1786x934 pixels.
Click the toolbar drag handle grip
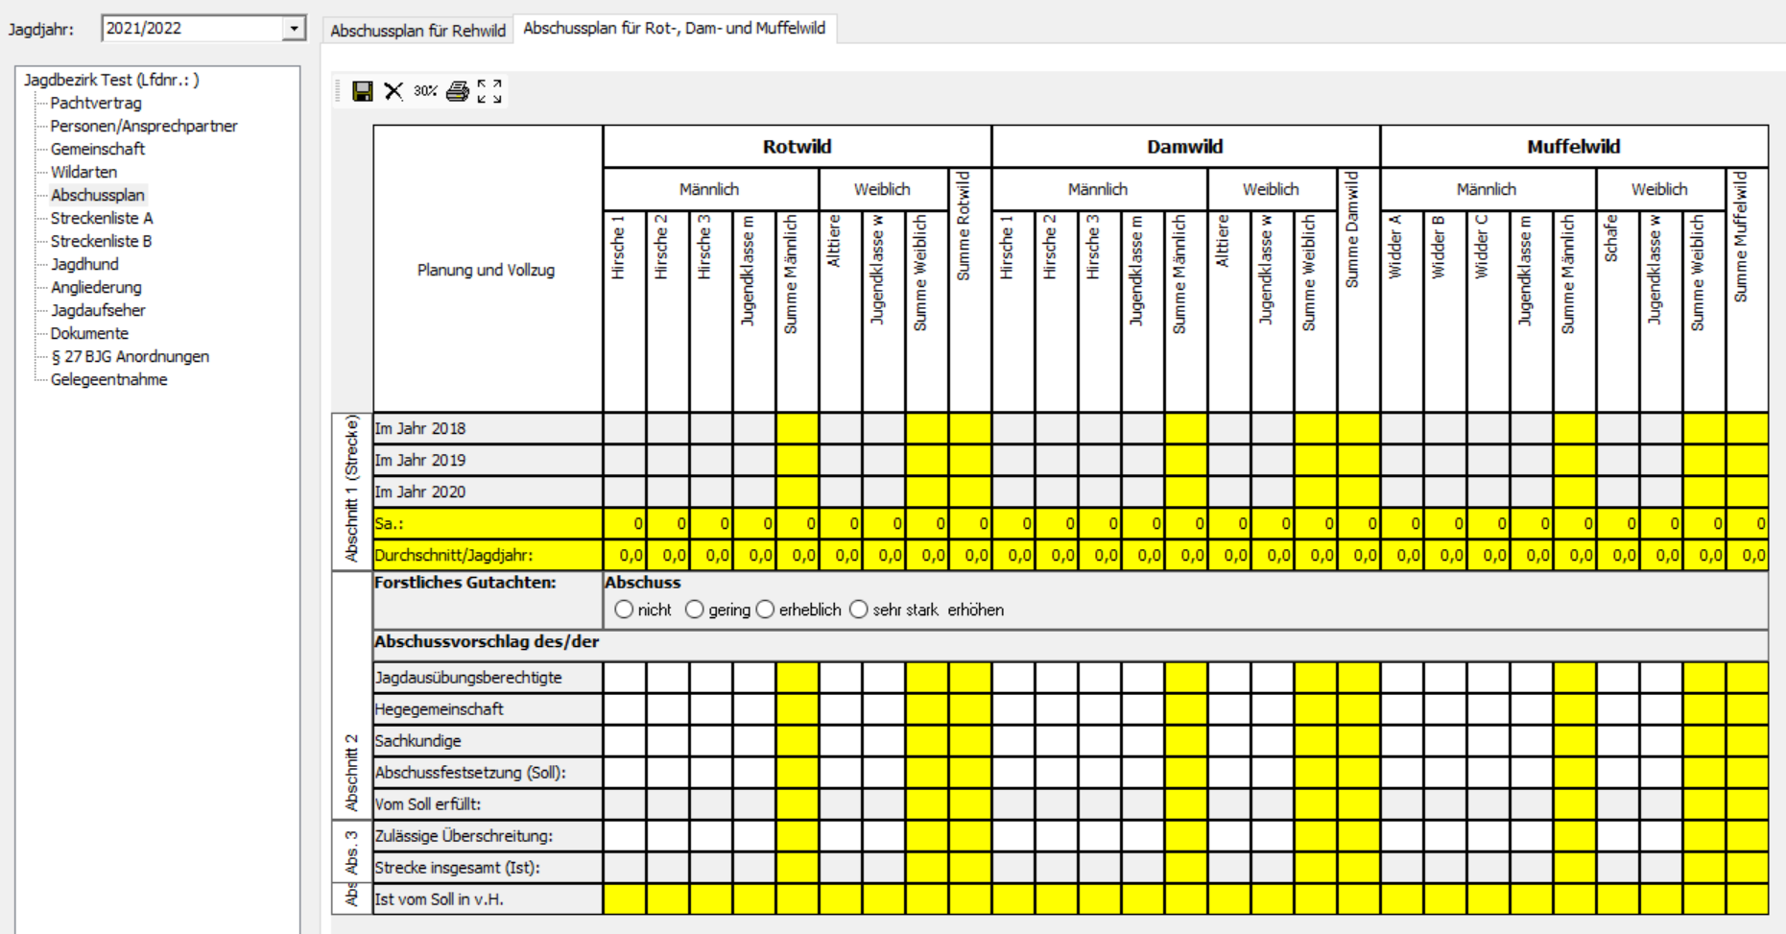339,91
